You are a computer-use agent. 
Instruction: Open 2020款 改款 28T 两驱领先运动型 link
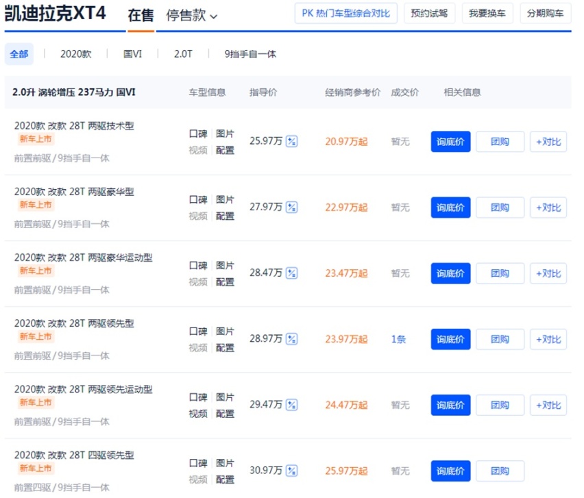84,389
